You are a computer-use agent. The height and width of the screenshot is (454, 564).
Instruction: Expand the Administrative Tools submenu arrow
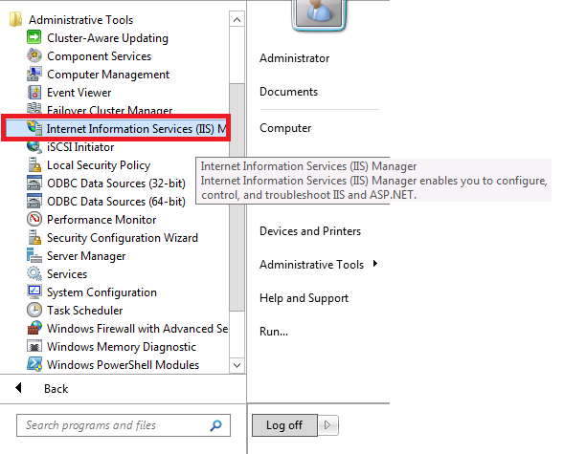375,264
